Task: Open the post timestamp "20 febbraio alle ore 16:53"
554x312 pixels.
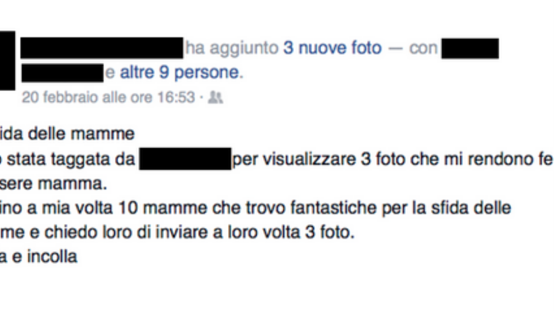Action: click(x=108, y=98)
